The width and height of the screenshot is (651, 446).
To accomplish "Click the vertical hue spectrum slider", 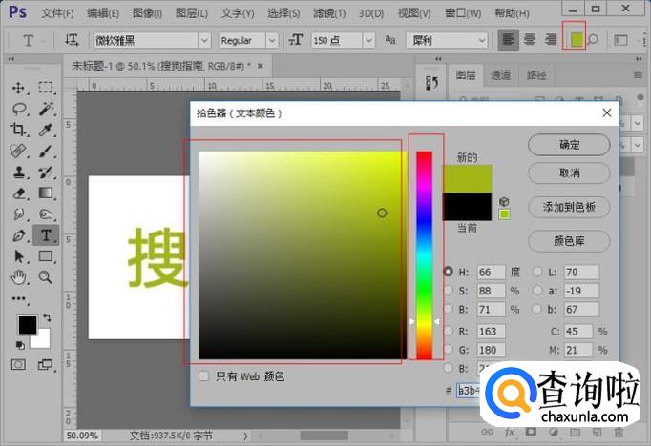I will [425, 254].
